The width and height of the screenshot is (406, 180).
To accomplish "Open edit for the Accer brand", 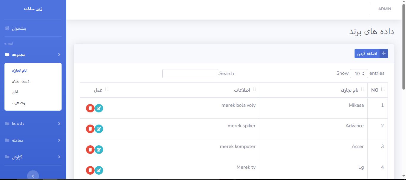I will click(99, 150).
